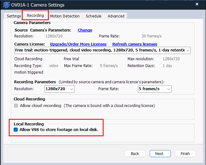Open the Advanced tab
Screen dimensions: 206x165
coord(116,16)
